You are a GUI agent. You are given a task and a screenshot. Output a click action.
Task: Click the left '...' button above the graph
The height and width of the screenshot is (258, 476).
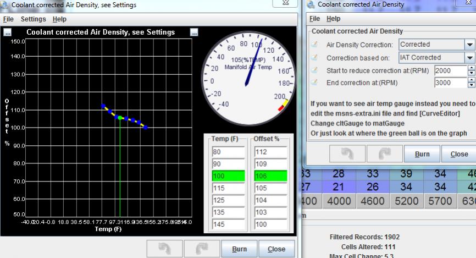click(x=7, y=32)
